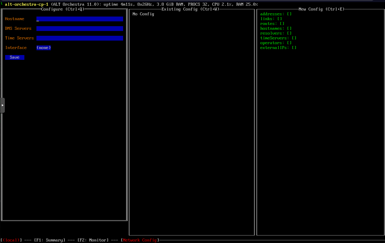385x243 pixels.
Task: Click the 'RAM 25.0%' status entry
Action: (x=247, y=5)
